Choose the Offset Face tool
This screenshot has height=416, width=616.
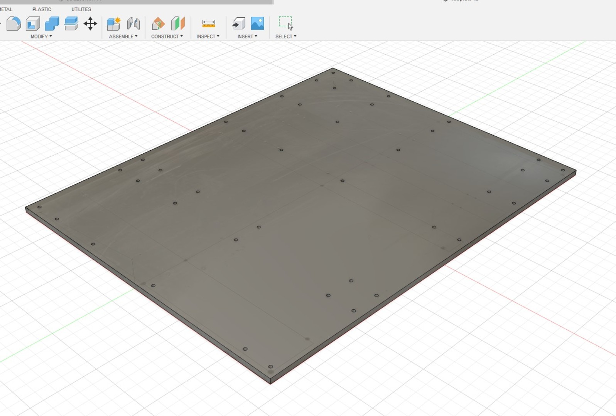pyautogui.click(x=71, y=23)
